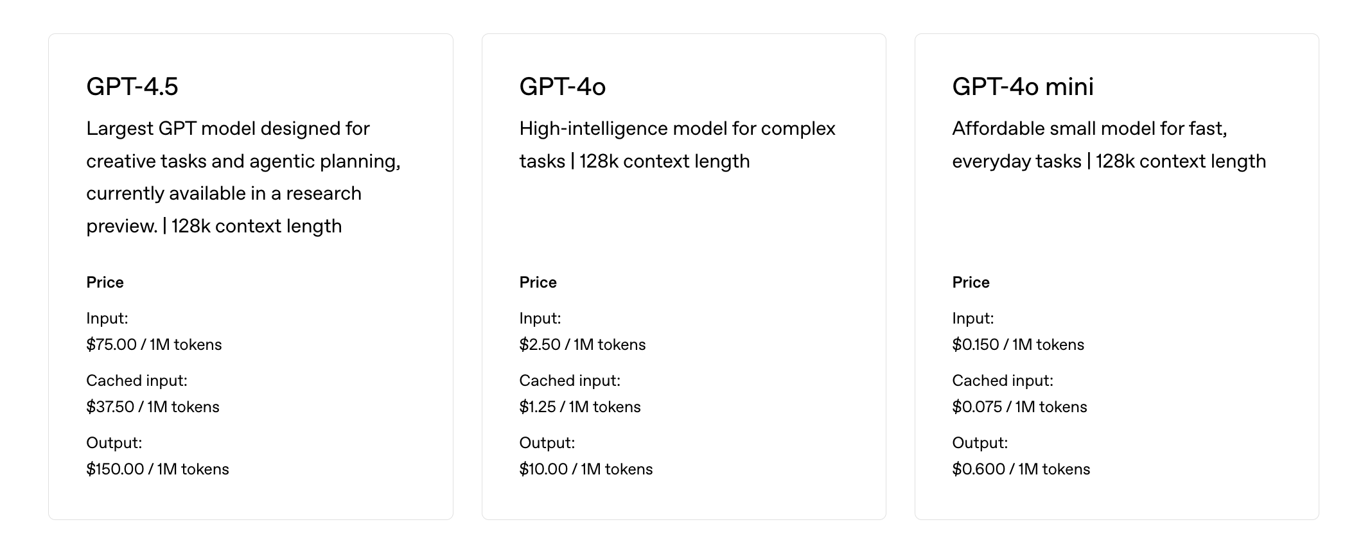Click the Cached input label in GPT-4o card
Image resolution: width=1363 pixels, height=547 pixels.
(x=570, y=381)
